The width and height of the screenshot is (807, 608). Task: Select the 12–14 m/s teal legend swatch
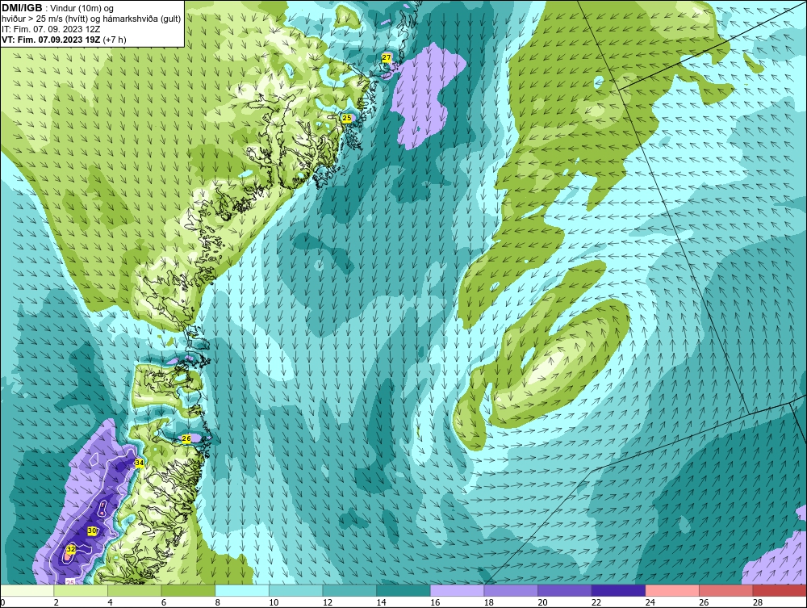pos(349,590)
